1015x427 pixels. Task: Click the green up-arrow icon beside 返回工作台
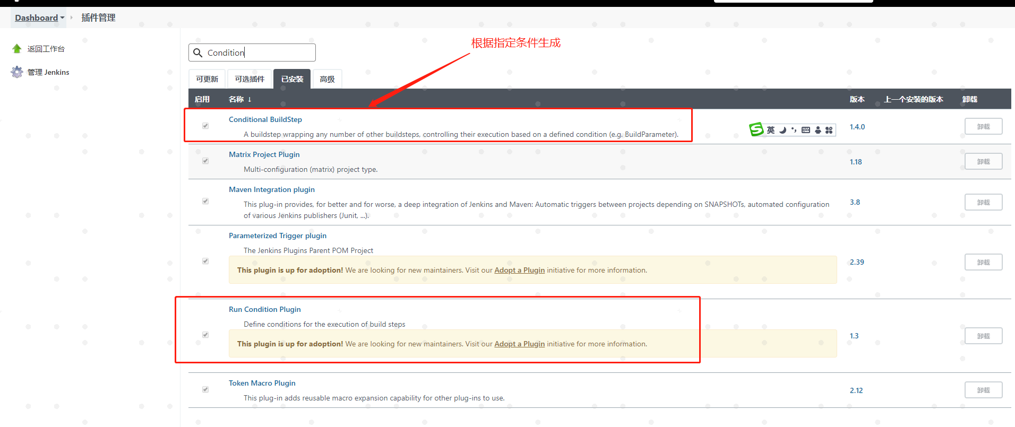coord(17,49)
